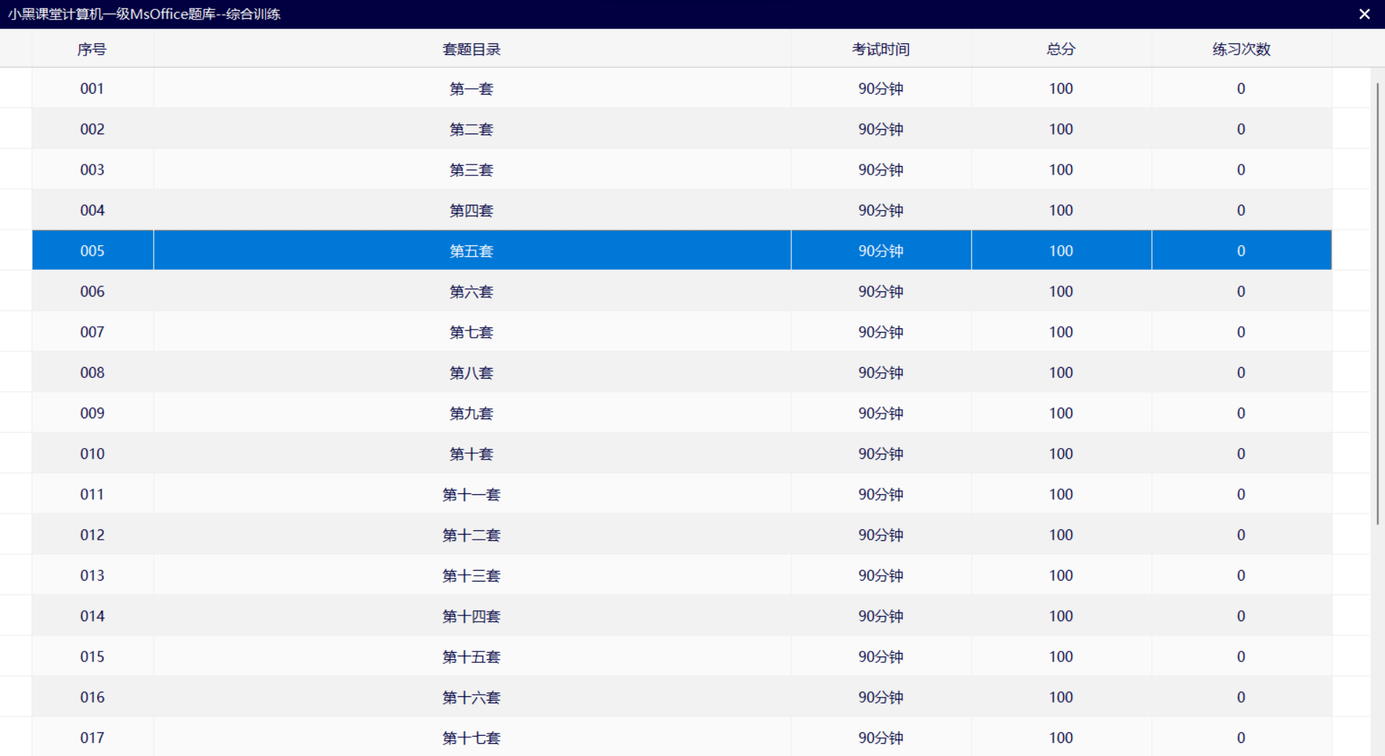
Task: Click the 套题目录 column header
Action: [471, 49]
